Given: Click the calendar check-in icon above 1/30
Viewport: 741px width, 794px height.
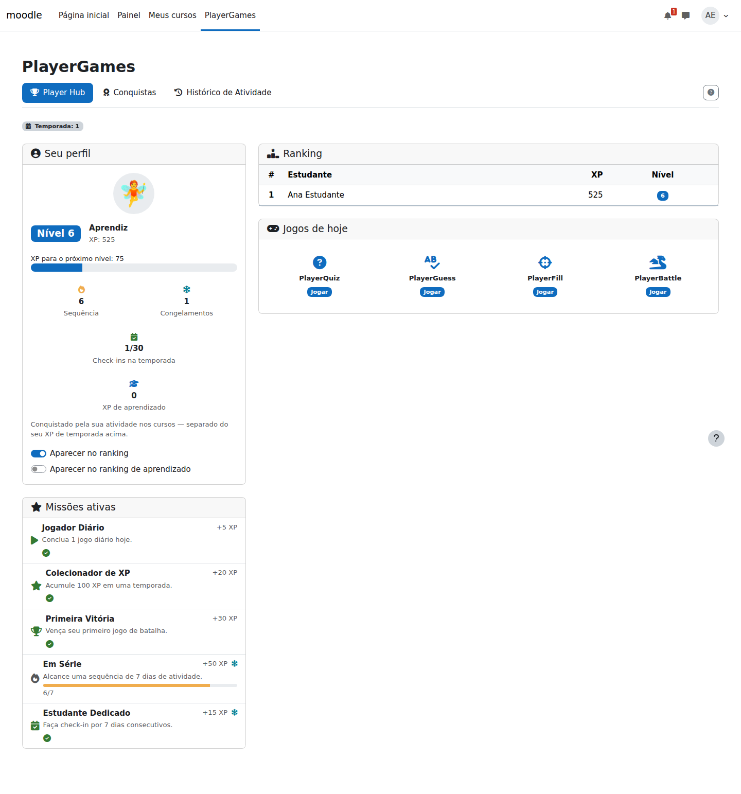Looking at the screenshot, I should point(134,337).
